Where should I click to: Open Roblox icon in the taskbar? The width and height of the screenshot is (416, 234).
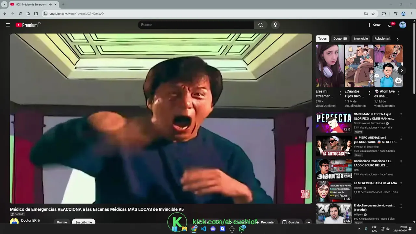(x=223, y=229)
